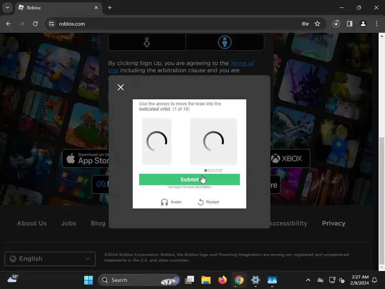Click the first green progress dot
This screenshot has height=289, width=385.
(x=206, y=170)
